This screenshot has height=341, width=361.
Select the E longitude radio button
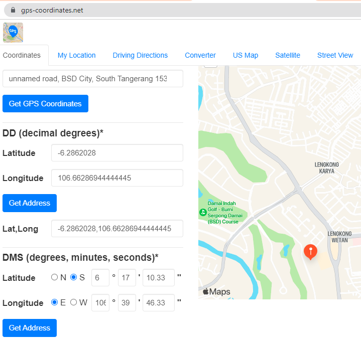click(x=54, y=302)
